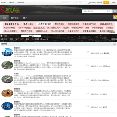The image size is (117, 117).
Task: Open the 整形去那好 ad link
Action: (x=59, y=24)
